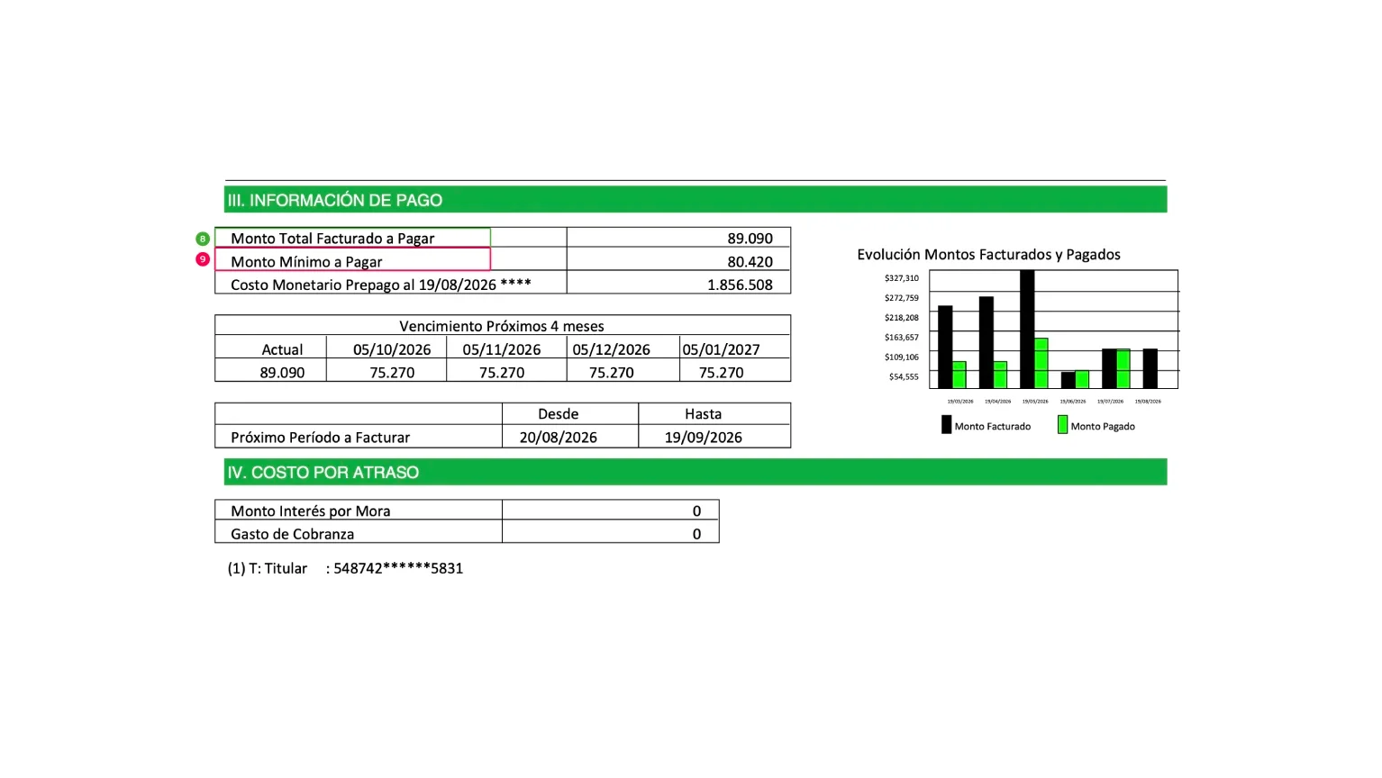The image size is (1382, 778).
Task: Click the III. INFORMACIÓN DE PAGO heading
Action: tap(335, 200)
